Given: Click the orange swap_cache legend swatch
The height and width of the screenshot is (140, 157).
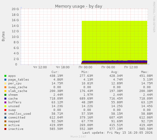Looking at the screenshot, I should [5, 87].
